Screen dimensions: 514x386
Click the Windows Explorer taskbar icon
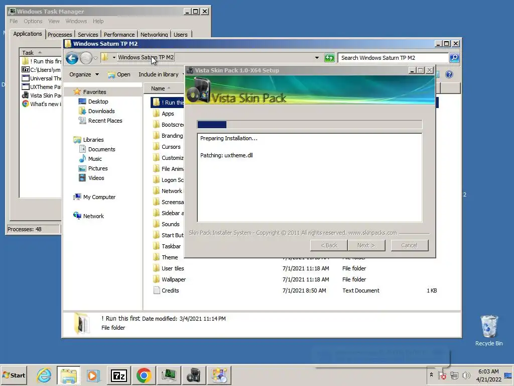68,375
